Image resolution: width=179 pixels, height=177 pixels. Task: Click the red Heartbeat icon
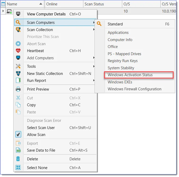18,51
